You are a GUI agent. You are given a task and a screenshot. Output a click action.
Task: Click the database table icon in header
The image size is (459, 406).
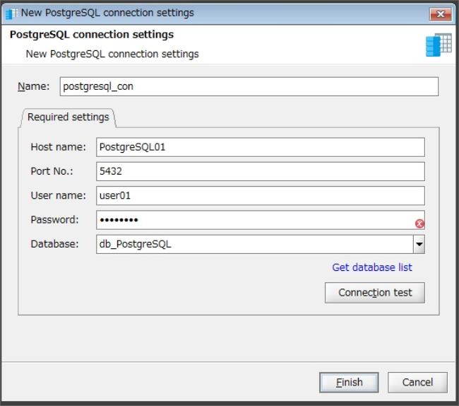(x=439, y=45)
